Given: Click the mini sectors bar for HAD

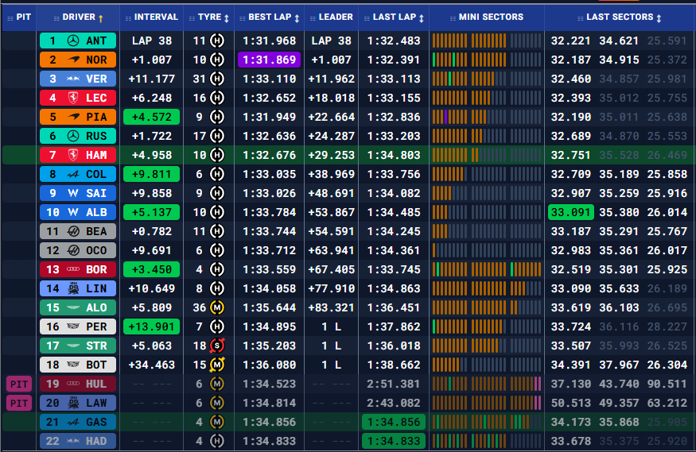Looking at the screenshot, I should [x=487, y=441].
